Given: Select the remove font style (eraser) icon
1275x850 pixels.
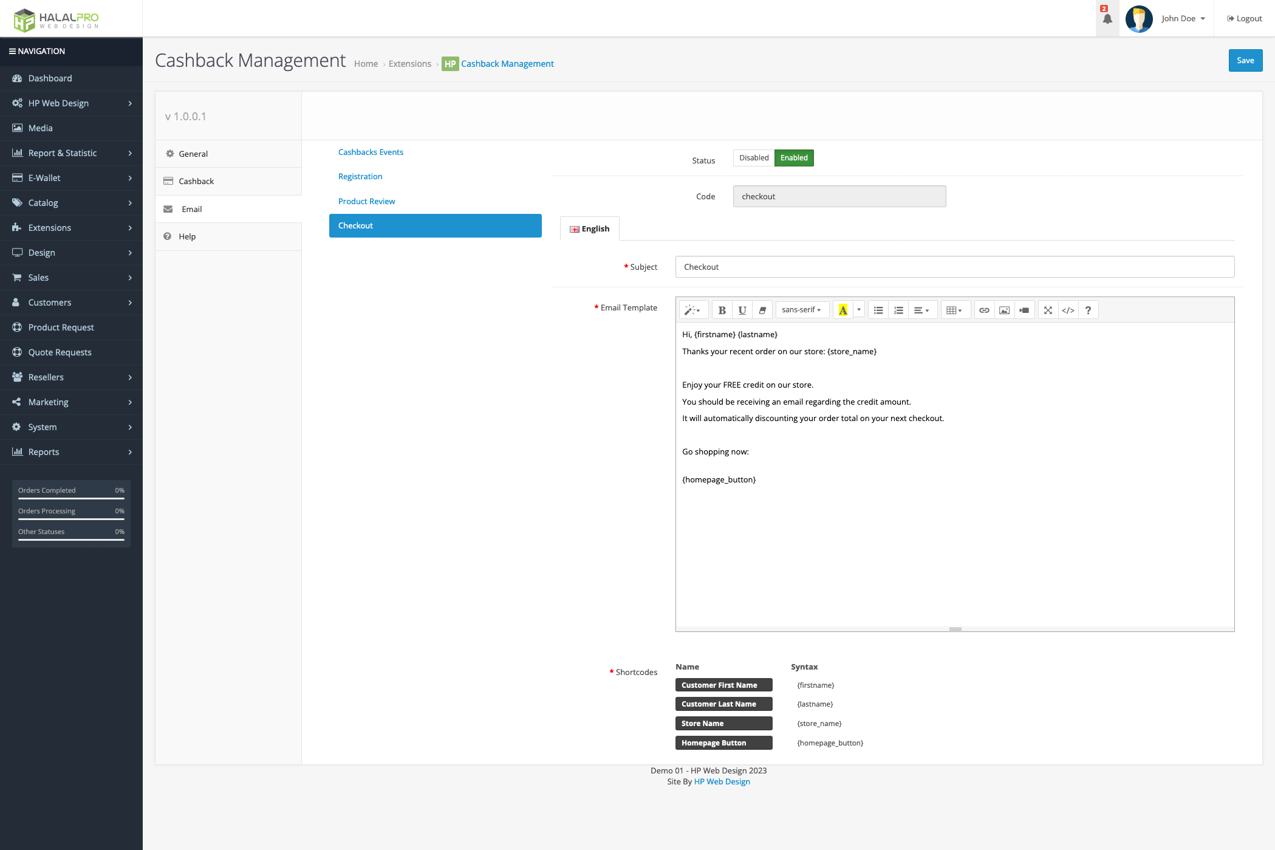Looking at the screenshot, I should [x=762, y=310].
